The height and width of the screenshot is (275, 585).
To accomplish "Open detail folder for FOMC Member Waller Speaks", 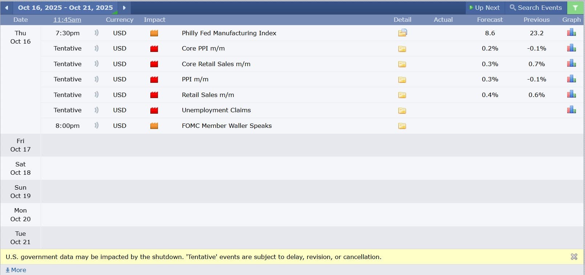I will point(402,126).
